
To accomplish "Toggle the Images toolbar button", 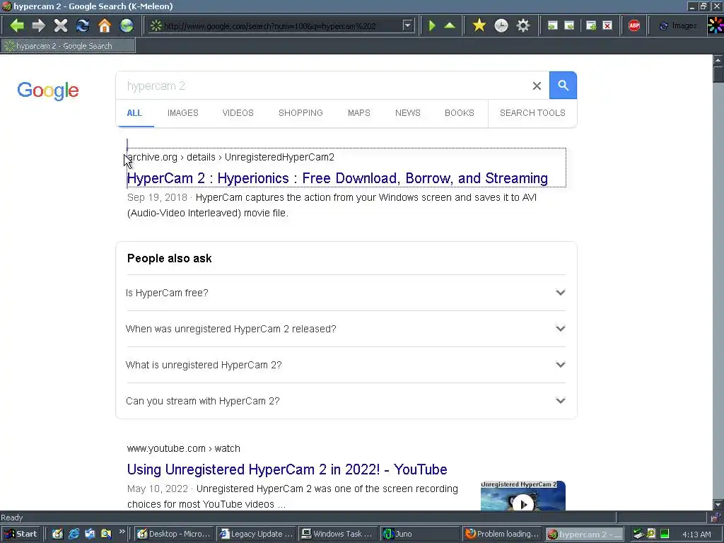I will pyautogui.click(x=678, y=26).
